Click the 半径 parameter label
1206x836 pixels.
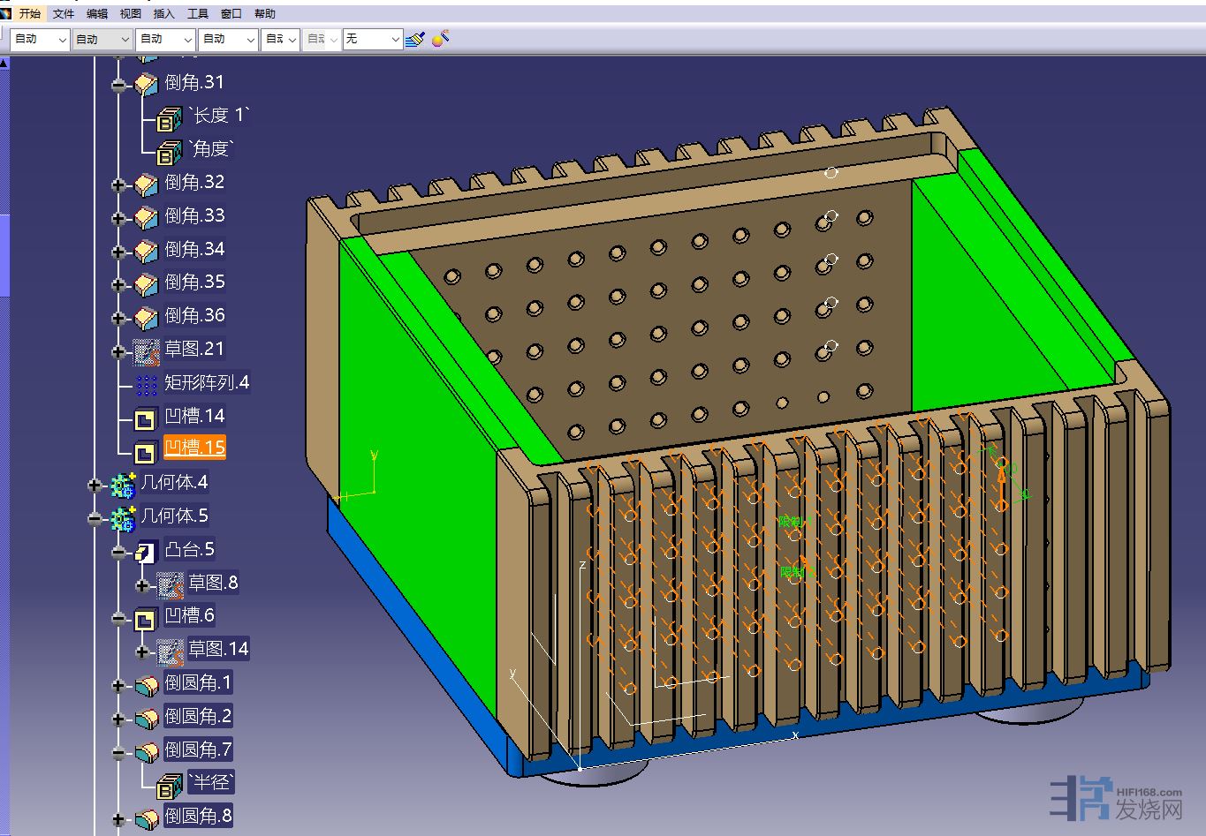point(211,782)
